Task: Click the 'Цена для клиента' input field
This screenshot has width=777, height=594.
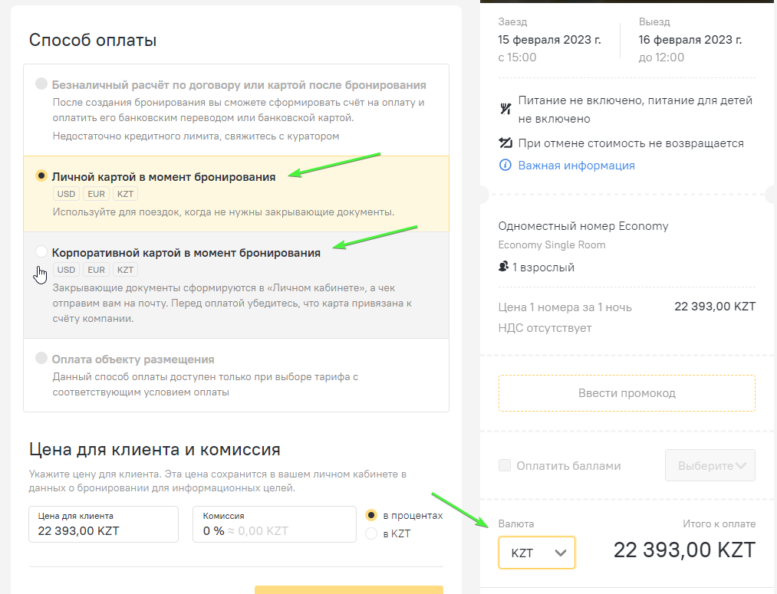Action: (104, 530)
